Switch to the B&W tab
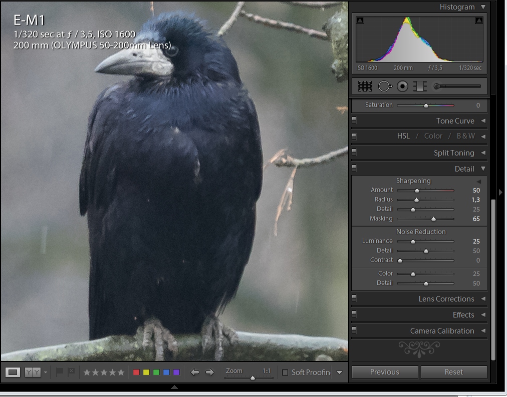 465,136
